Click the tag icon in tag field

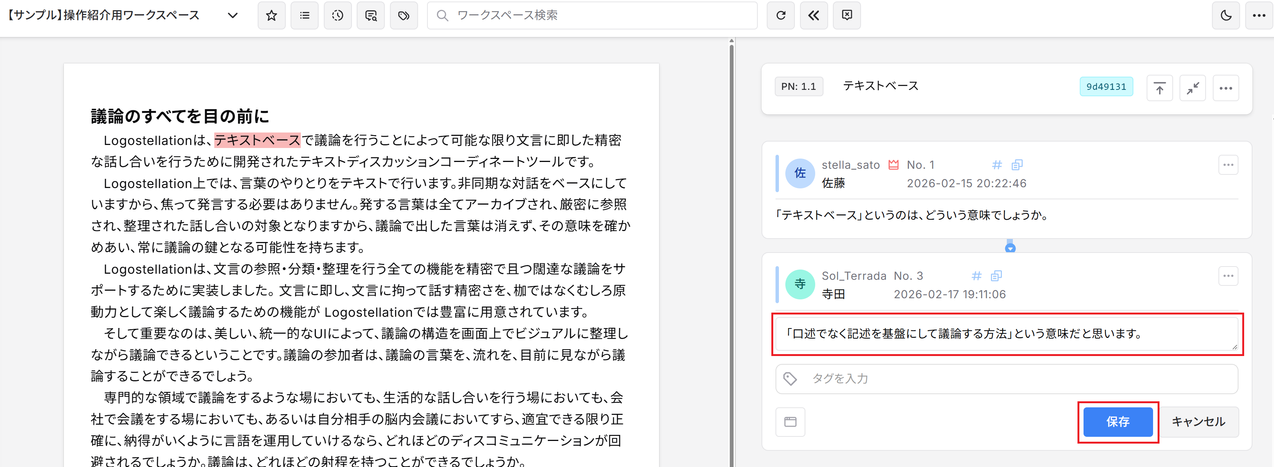click(x=790, y=379)
